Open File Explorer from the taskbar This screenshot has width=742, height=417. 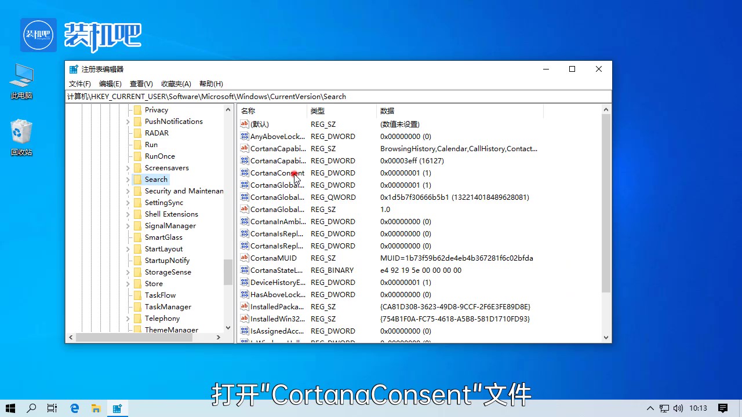pos(96,408)
